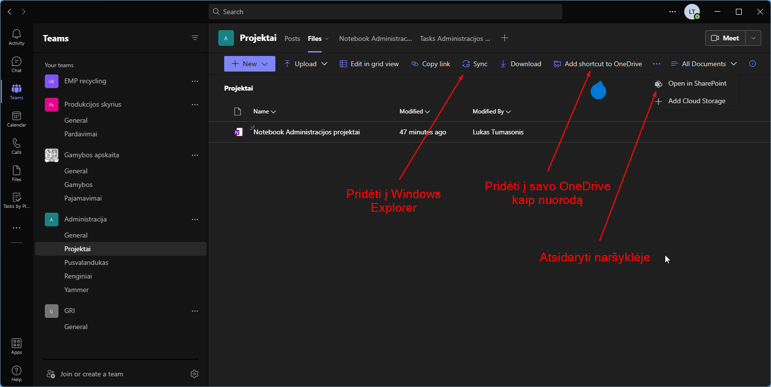
Task: Select Open in SharePoint menu item
Action: tap(697, 84)
